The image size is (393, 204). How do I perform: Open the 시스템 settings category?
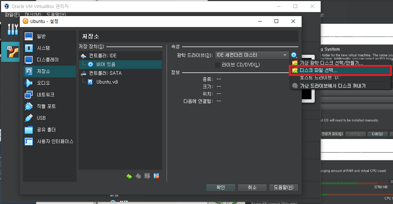click(x=50, y=48)
